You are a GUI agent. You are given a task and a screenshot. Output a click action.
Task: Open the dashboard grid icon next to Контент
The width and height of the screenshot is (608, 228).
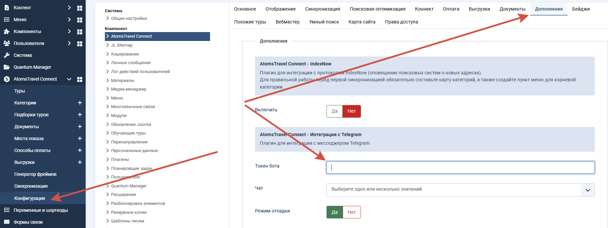pos(80,8)
